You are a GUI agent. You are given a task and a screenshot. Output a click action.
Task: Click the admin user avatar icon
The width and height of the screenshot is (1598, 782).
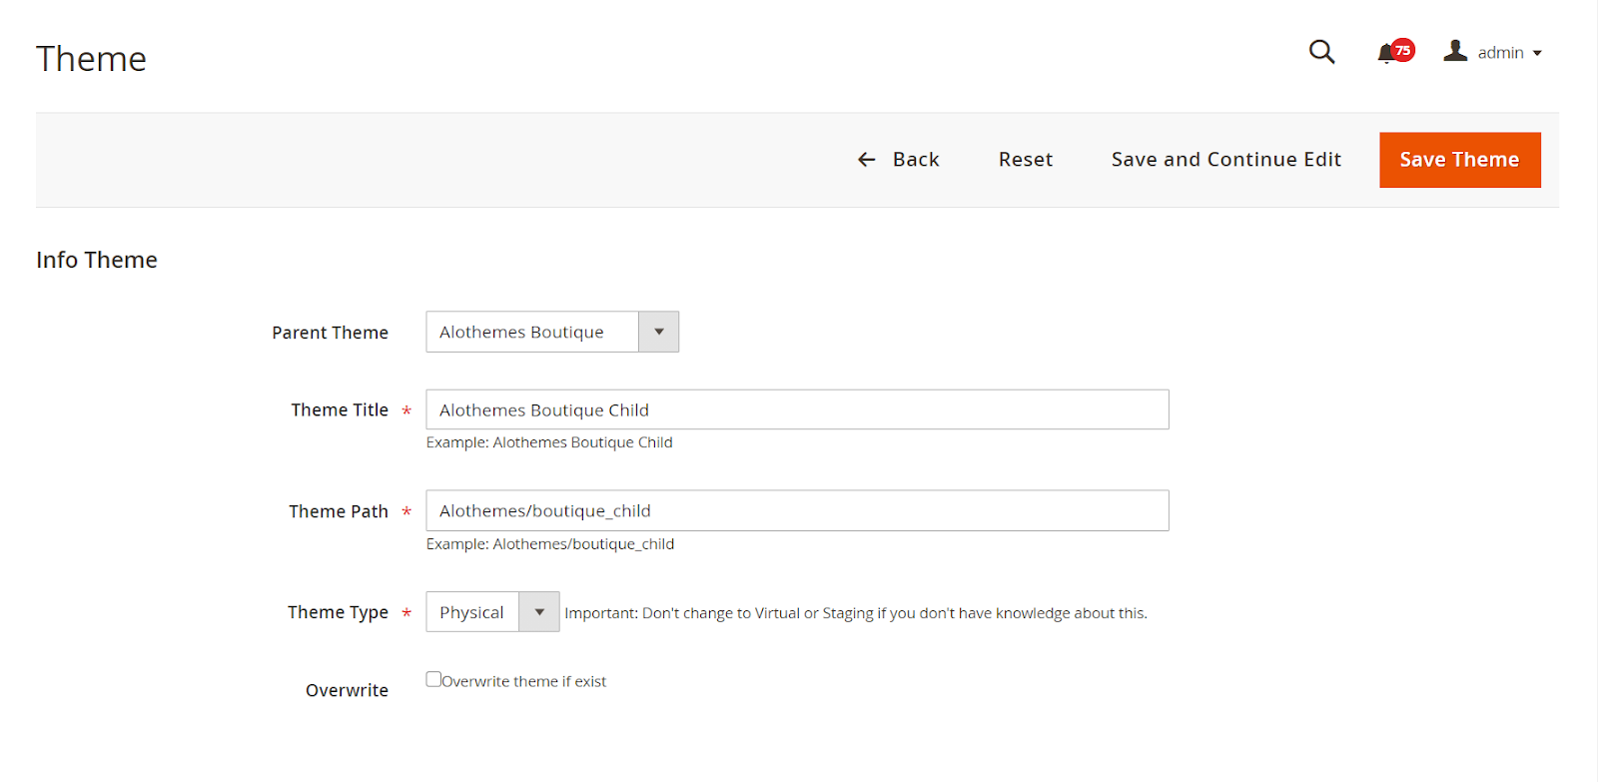(x=1455, y=51)
